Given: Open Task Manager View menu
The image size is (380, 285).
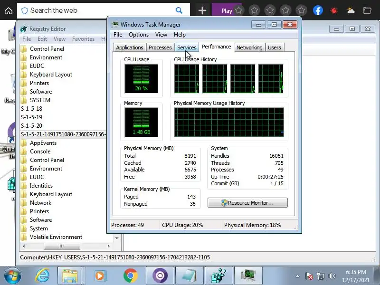Looking at the screenshot, I should coord(161,35).
